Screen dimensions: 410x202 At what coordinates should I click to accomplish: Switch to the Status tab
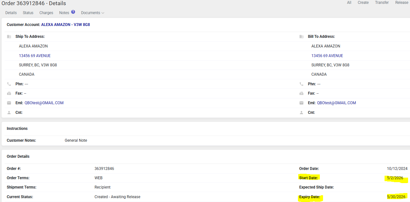[28, 13]
